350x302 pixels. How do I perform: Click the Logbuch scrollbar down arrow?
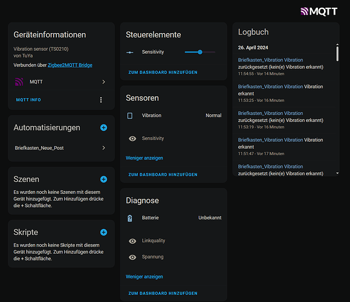coord(337,173)
